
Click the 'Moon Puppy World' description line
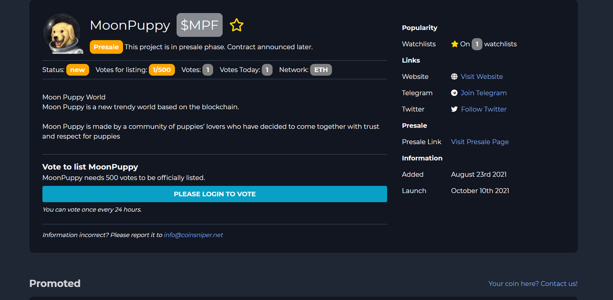(x=74, y=97)
